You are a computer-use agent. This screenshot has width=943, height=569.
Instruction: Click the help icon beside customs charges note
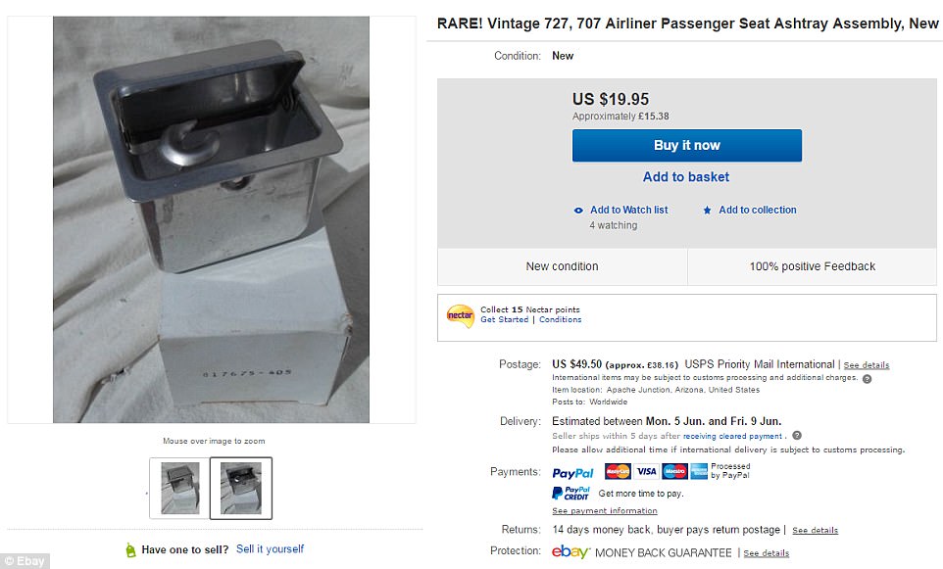click(x=867, y=378)
